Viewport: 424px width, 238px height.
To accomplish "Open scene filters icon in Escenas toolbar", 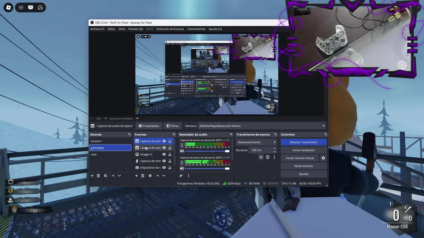I will pyautogui.click(x=106, y=176).
